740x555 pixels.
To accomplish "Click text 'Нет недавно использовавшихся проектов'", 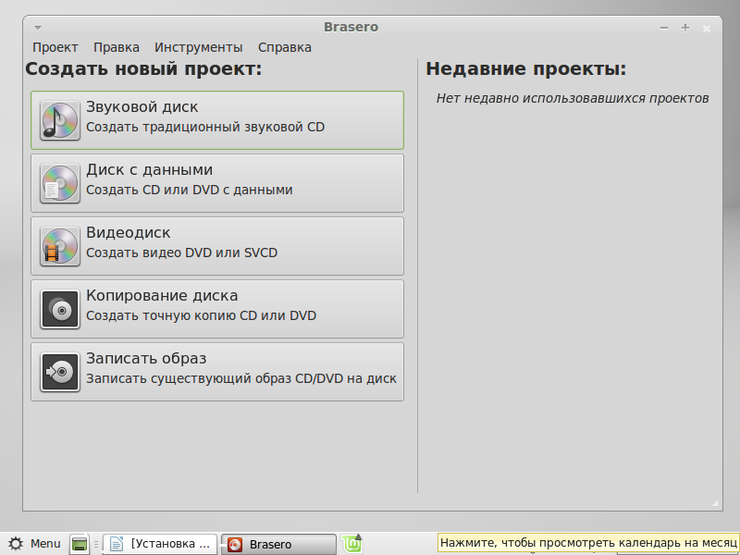I will click(573, 98).
